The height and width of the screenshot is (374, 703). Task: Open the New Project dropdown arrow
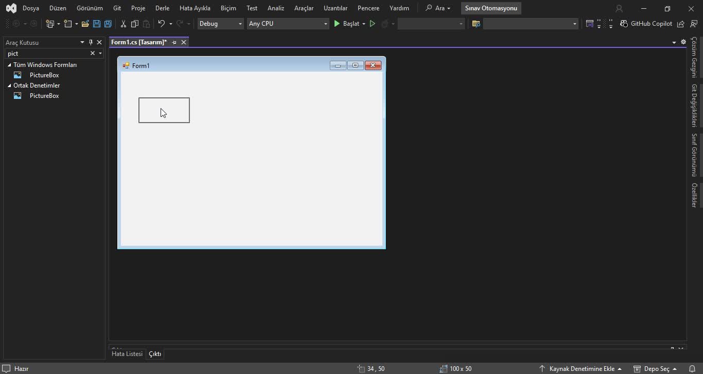click(58, 24)
